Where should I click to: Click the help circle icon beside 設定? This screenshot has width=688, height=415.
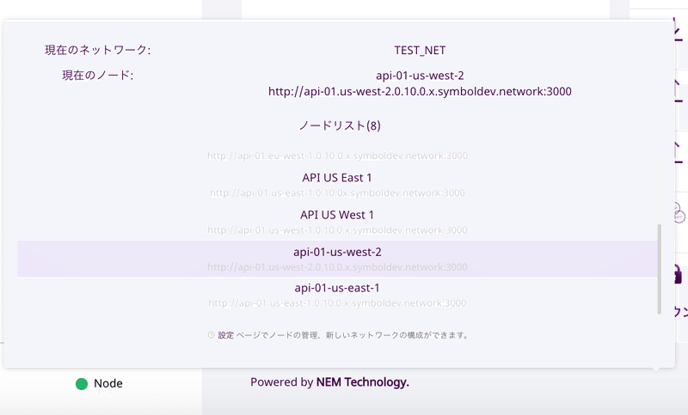tap(211, 335)
